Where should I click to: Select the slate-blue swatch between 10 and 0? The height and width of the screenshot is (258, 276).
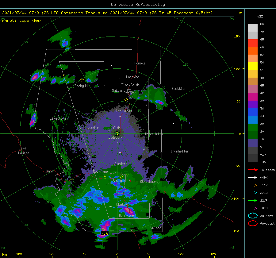coord(253,143)
